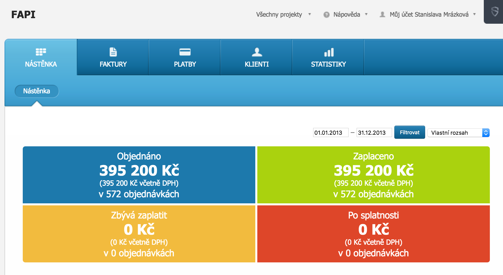This screenshot has width=503, height=275.
Task: Click the Nástěnka grid icon
Action: pyautogui.click(x=41, y=52)
